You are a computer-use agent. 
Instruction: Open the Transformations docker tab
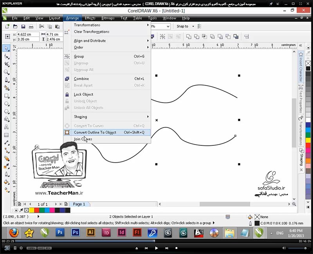301,131
